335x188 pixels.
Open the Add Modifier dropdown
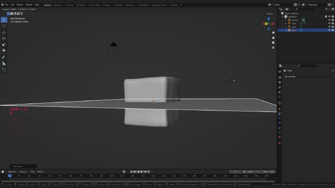(x=309, y=77)
